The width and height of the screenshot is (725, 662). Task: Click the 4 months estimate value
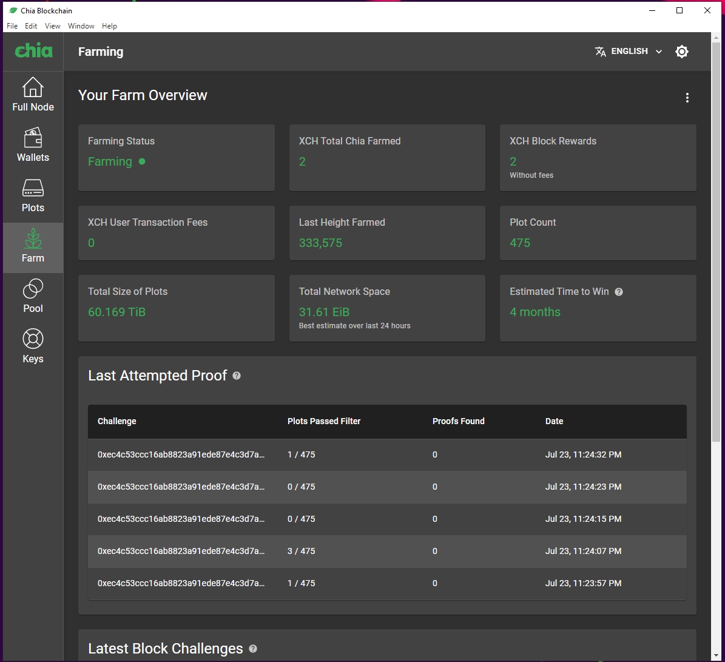(535, 312)
